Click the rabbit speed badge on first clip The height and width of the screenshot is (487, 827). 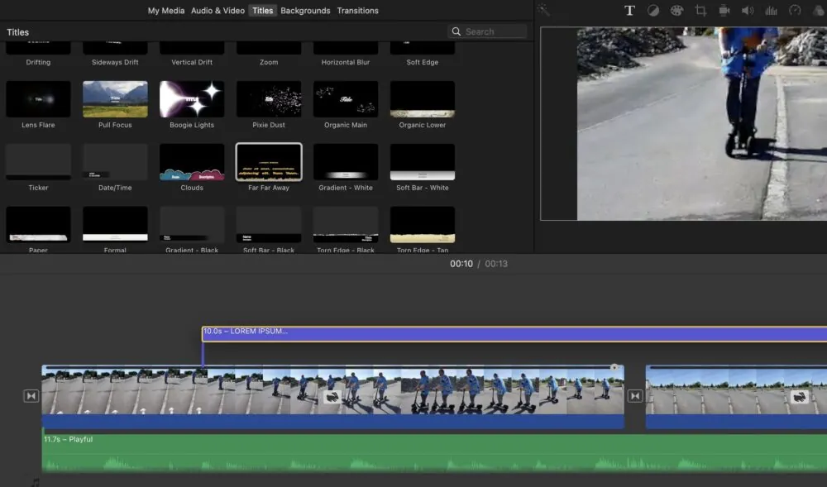(x=332, y=397)
